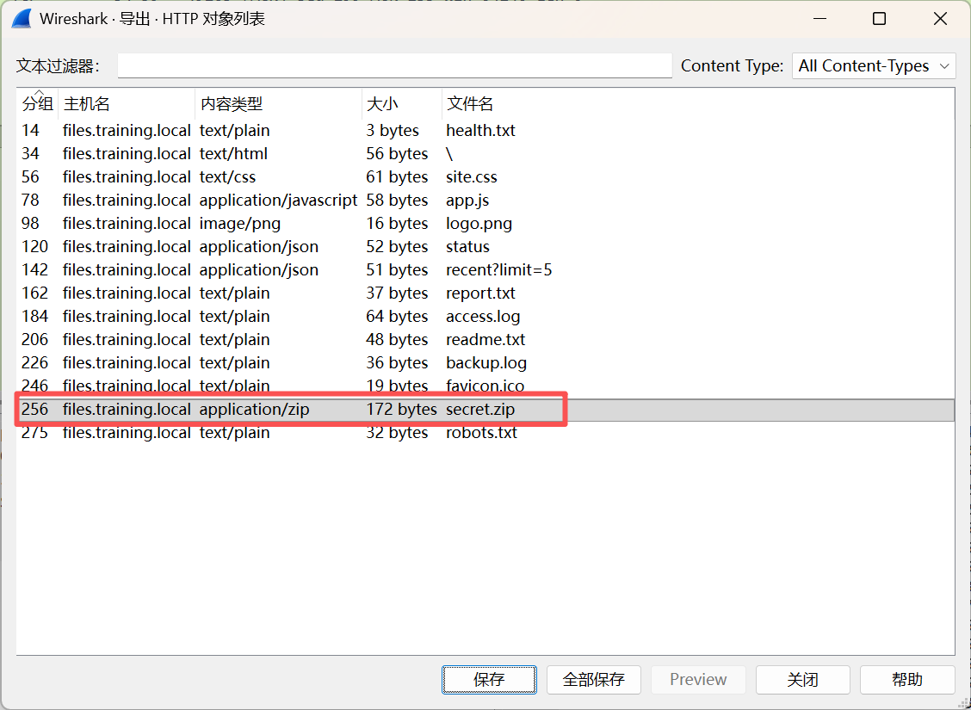The height and width of the screenshot is (710, 971).
Task: Select the health.txt row
Action: pyautogui.click(x=485, y=131)
